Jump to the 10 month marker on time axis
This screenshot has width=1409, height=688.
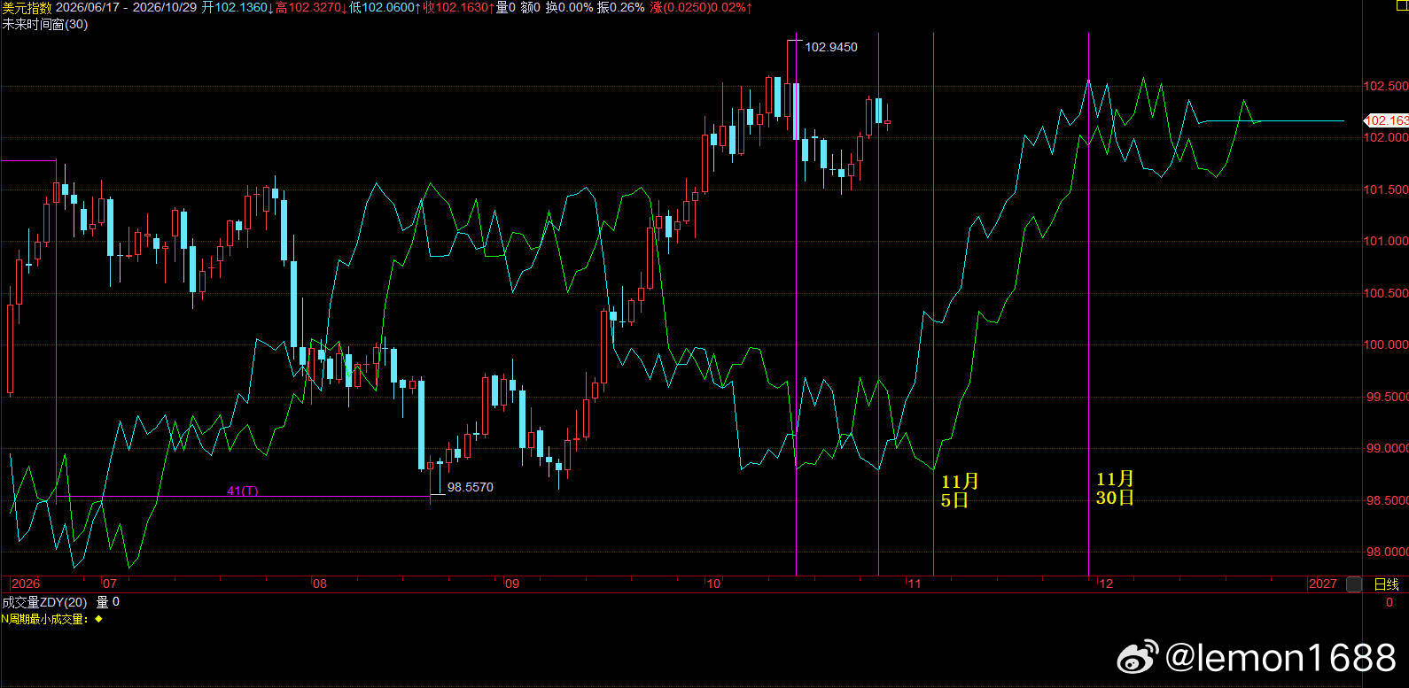tap(713, 584)
